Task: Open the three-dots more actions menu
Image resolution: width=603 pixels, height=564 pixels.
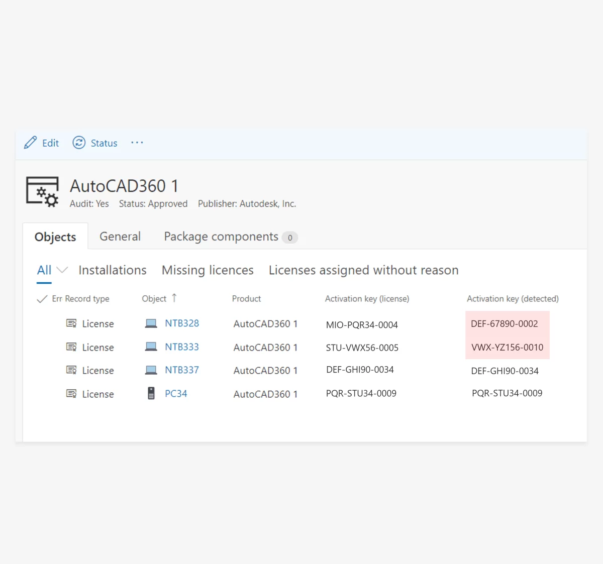Action: point(137,143)
